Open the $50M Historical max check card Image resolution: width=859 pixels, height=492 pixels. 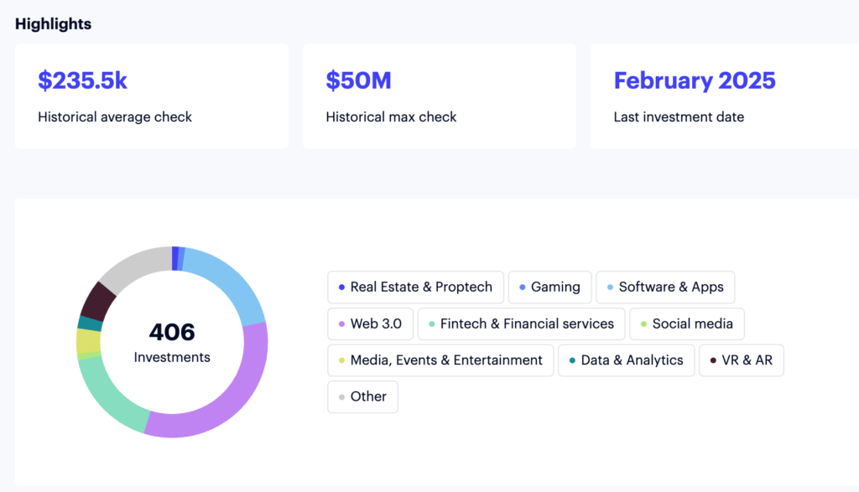pos(439,96)
